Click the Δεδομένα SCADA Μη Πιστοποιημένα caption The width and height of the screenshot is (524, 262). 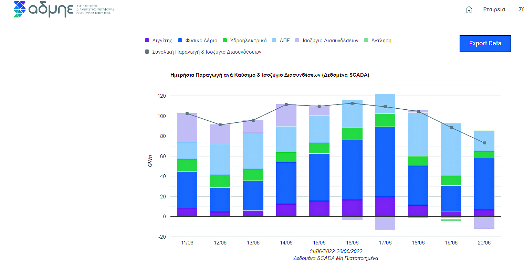pyautogui.click(x=336, y=258)
